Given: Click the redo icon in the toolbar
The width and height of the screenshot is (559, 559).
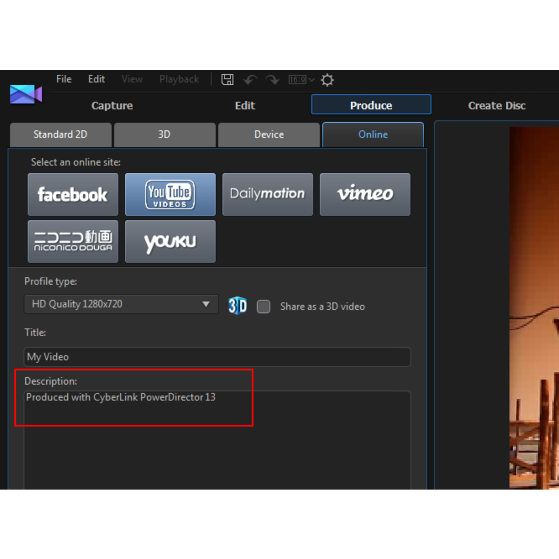Looking at the screenshot, I should pyautogui.click(x=272, y=80).
